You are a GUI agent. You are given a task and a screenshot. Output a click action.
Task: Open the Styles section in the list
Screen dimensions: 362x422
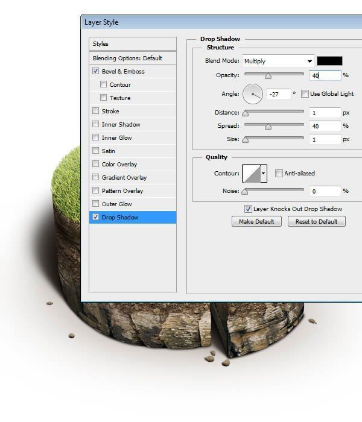coord(133,43)
